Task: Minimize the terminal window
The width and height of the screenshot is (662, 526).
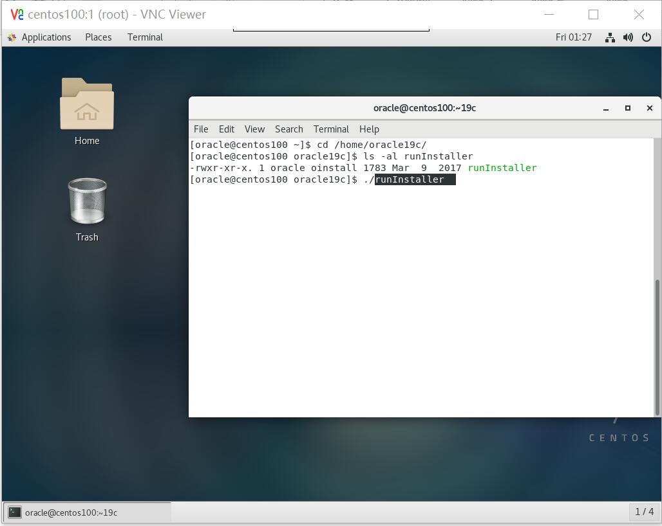Action: 606,108
